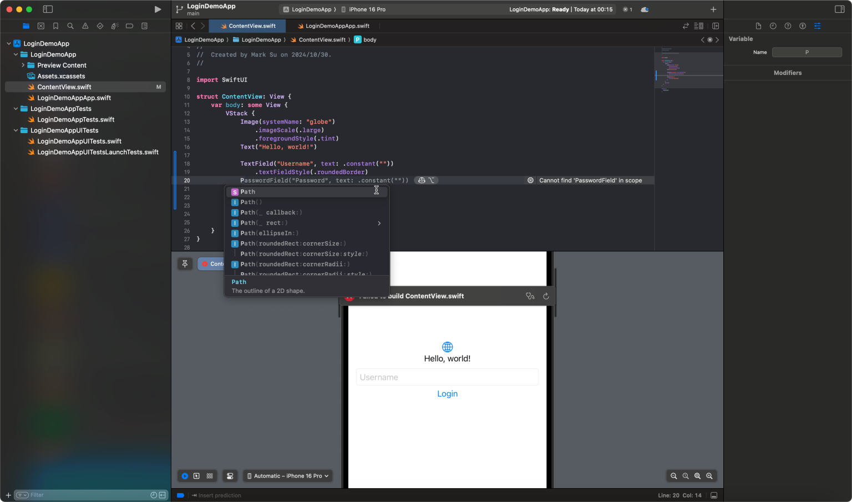Toggle the navigator sidebar
852x502 pixels.
point(48,9)
